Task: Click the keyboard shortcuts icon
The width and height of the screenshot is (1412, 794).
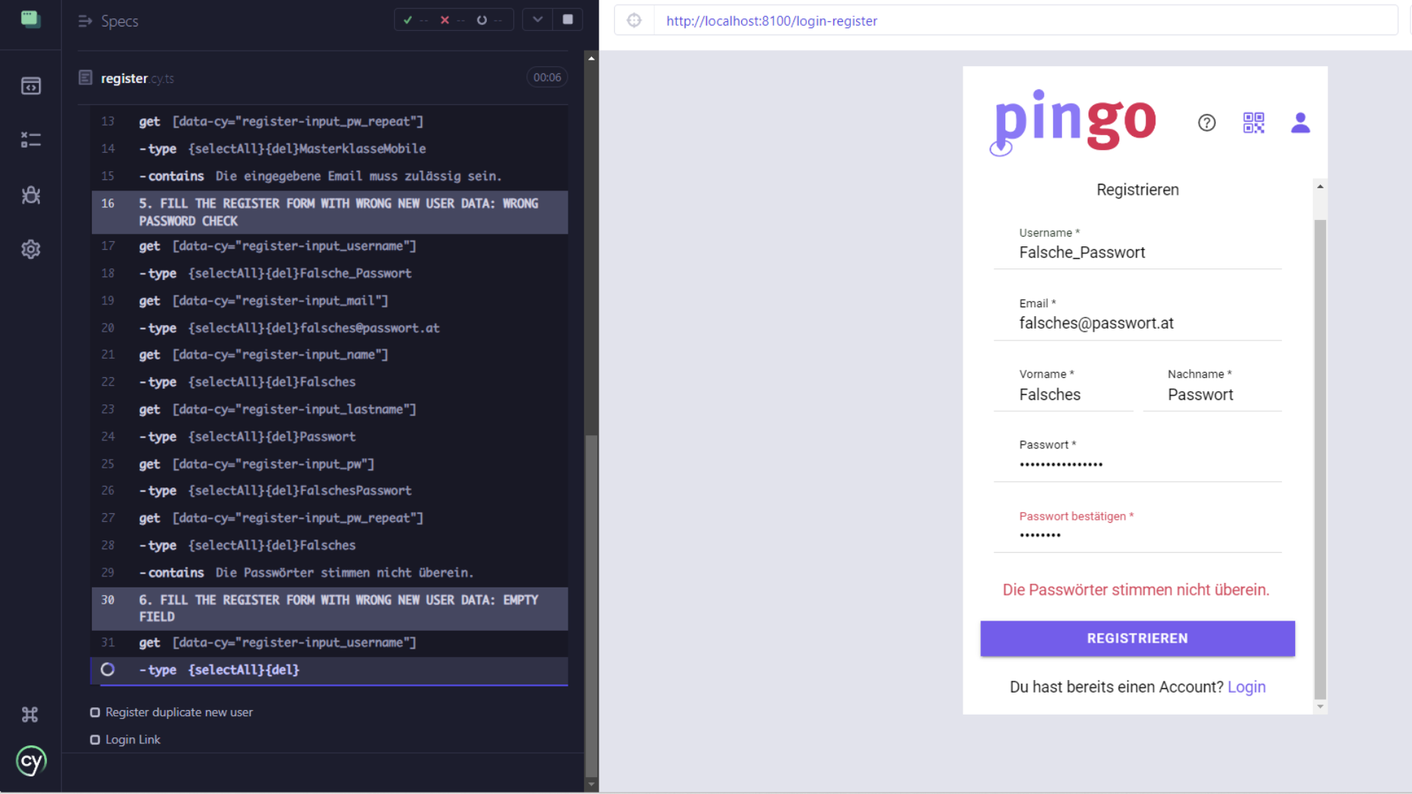Action: click(x=30, y=714)
